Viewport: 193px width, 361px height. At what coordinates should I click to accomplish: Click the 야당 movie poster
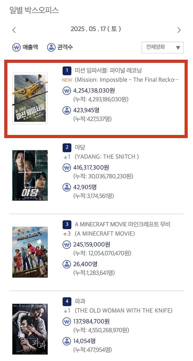pos(30,175)
